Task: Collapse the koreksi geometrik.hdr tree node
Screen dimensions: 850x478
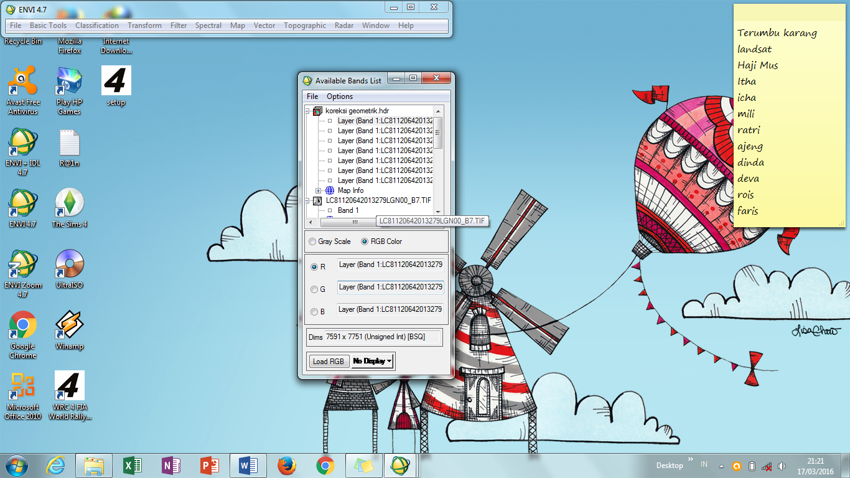Action: 307,111
